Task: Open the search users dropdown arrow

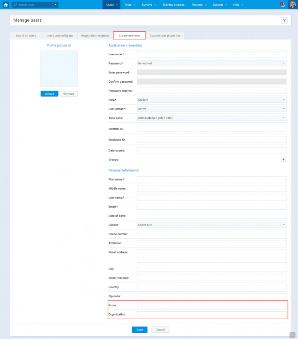Action: pyautogui.click(x=55, y=5)
